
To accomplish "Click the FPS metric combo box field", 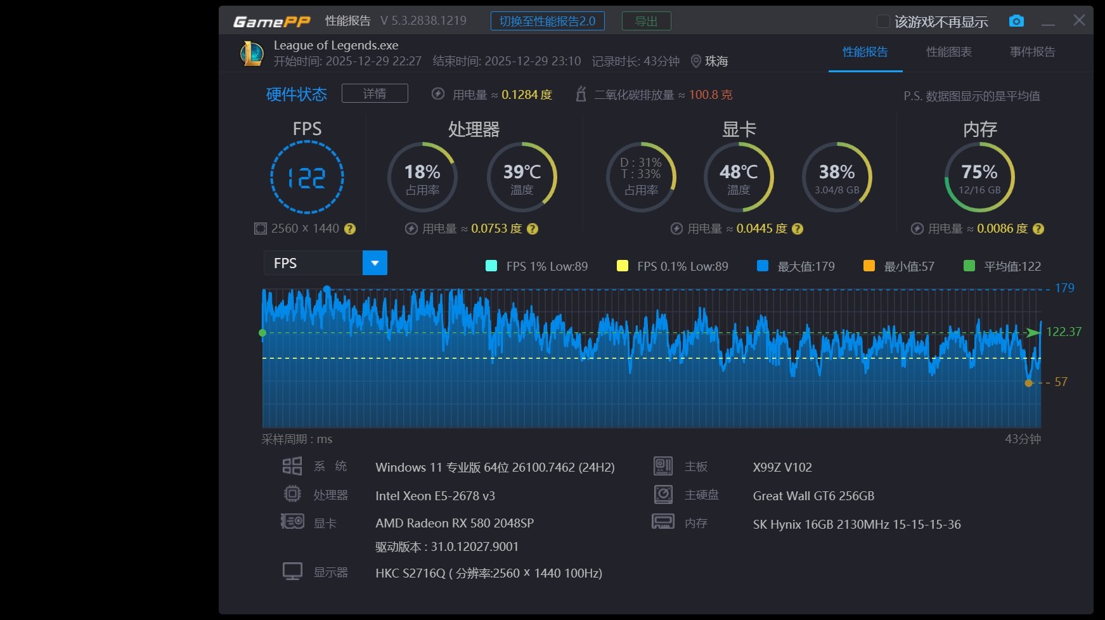I will [313, 263].
